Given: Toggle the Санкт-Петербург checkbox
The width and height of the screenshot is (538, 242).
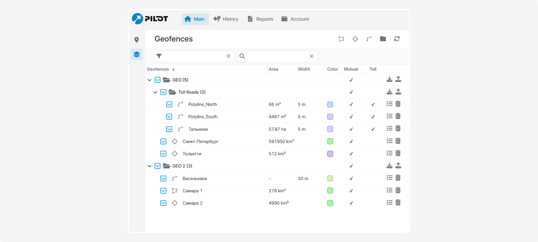Looking at the screenshot, I should tap(164, 141).
